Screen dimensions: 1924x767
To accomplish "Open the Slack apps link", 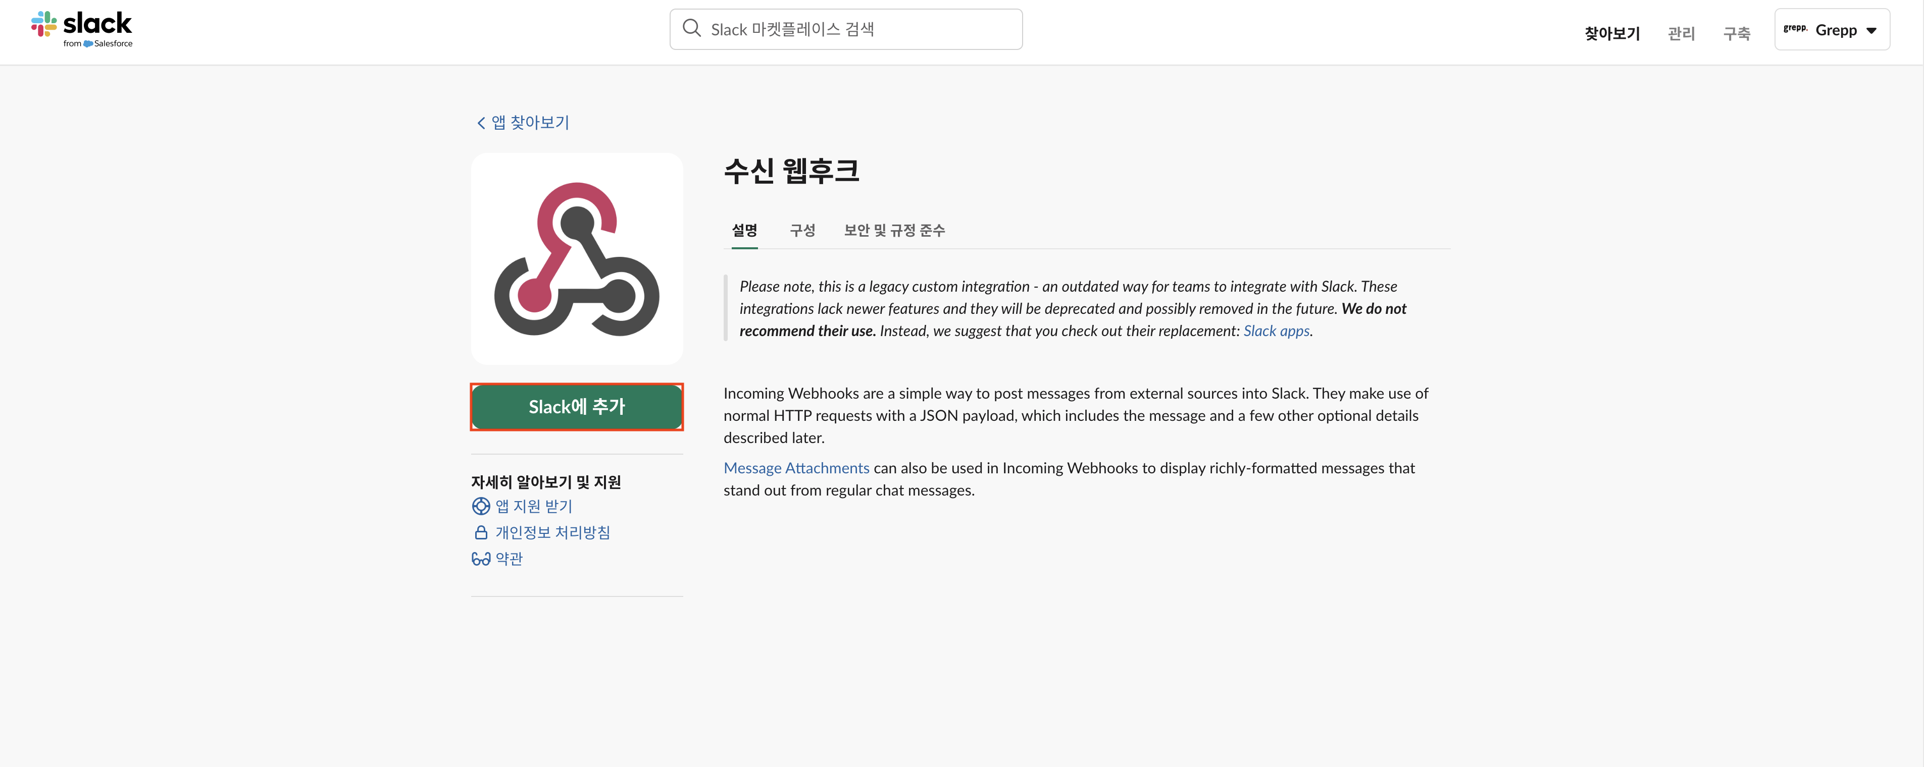I will pos(1277,331).
